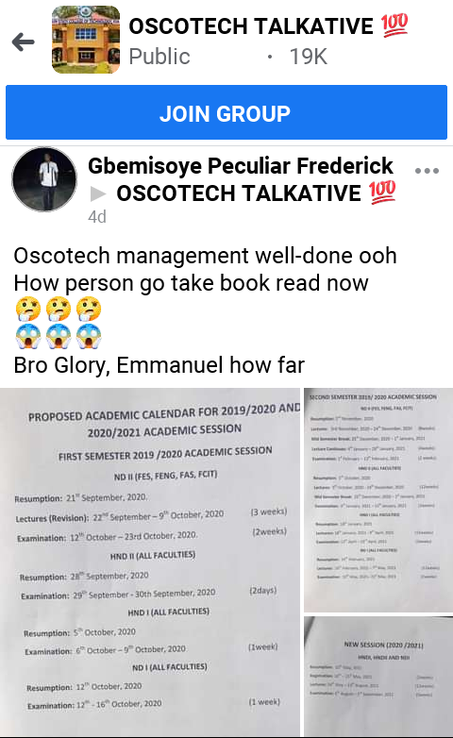The image size is (453, 738).
Task: Tap the 100 emoji beside group title
Action: pos(394,25)
